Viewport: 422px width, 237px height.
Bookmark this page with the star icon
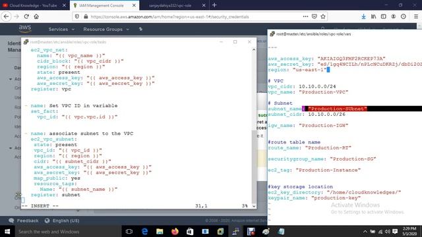click(x=323, y=16)
